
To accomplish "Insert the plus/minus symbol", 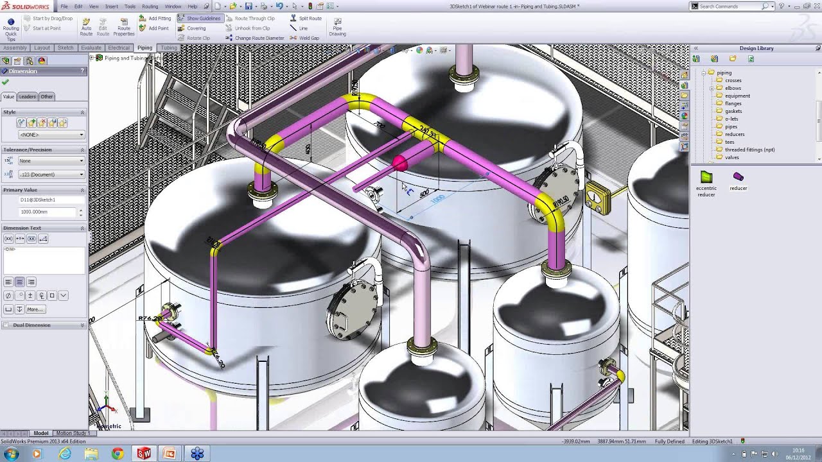I will pos(30,296).
